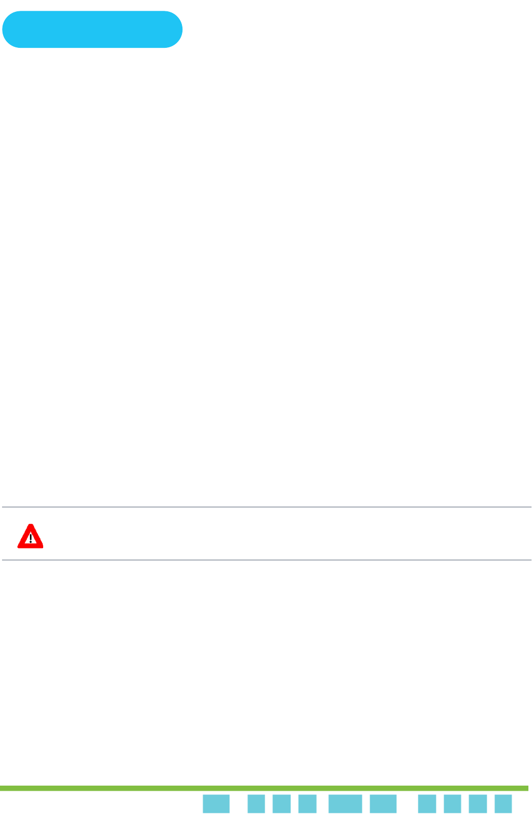532x817 pixels.
Task: Click third square of the four-square group
Action: pos(478,804)
